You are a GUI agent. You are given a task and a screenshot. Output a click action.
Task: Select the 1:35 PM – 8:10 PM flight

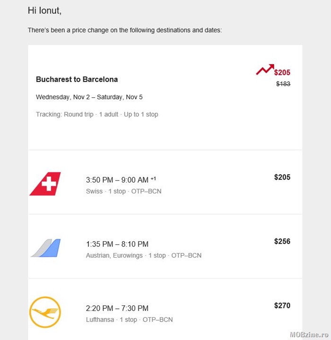(x=117, y=244)
